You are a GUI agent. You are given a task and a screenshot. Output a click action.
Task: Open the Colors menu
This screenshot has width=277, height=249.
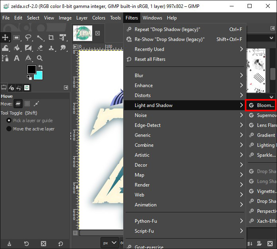click(99, 18)
